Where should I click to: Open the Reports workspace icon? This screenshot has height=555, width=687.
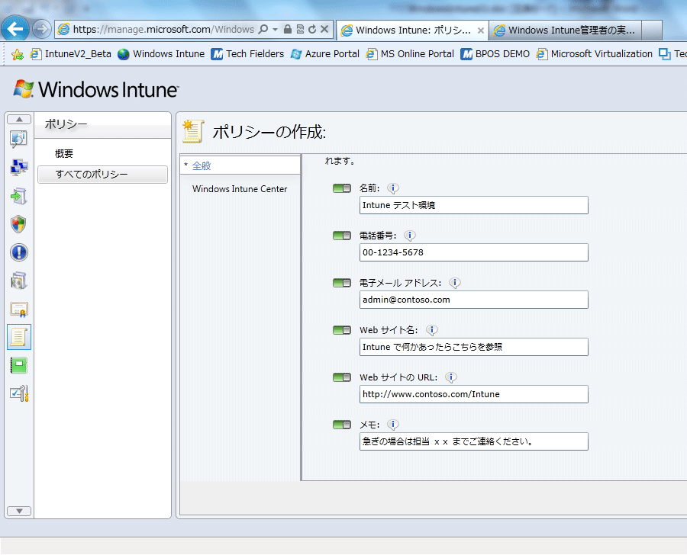[19, 365]
